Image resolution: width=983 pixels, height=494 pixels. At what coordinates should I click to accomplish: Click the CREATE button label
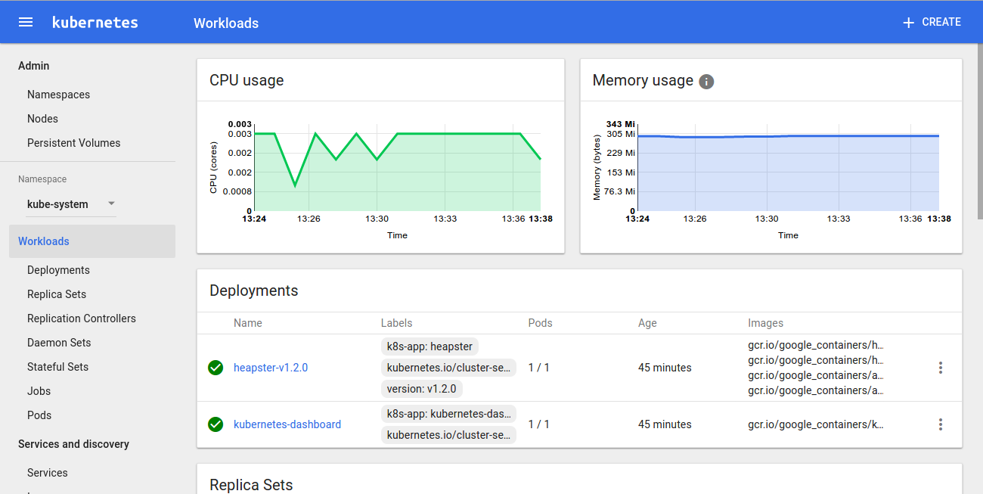click(941, 22)
